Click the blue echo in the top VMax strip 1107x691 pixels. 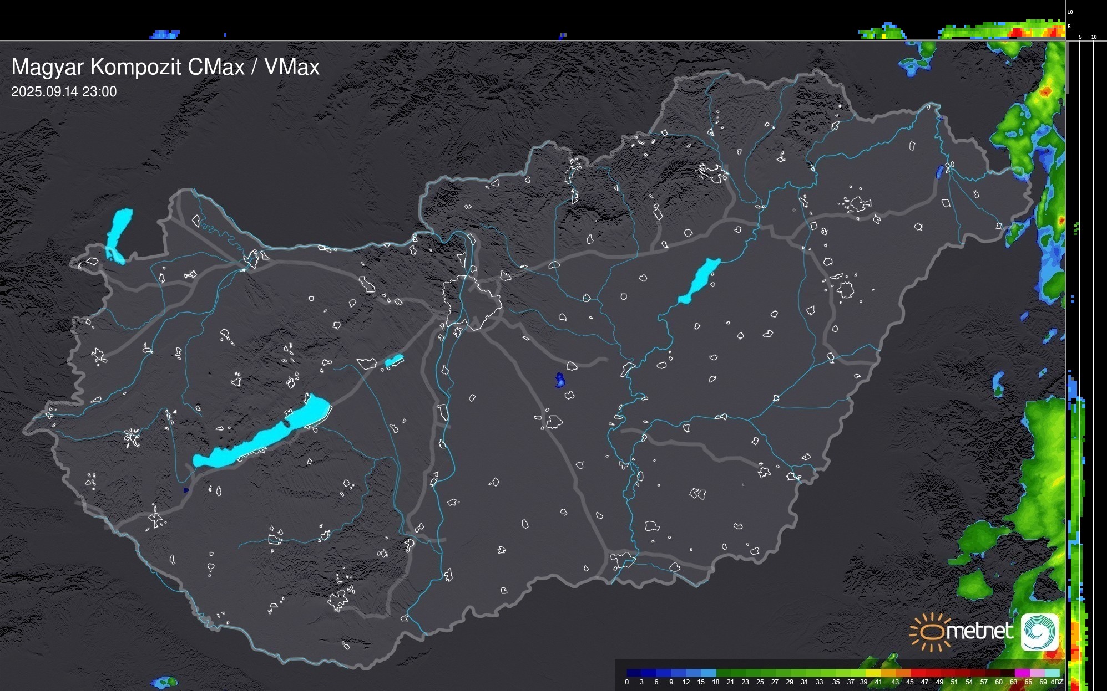pos(165,35)
